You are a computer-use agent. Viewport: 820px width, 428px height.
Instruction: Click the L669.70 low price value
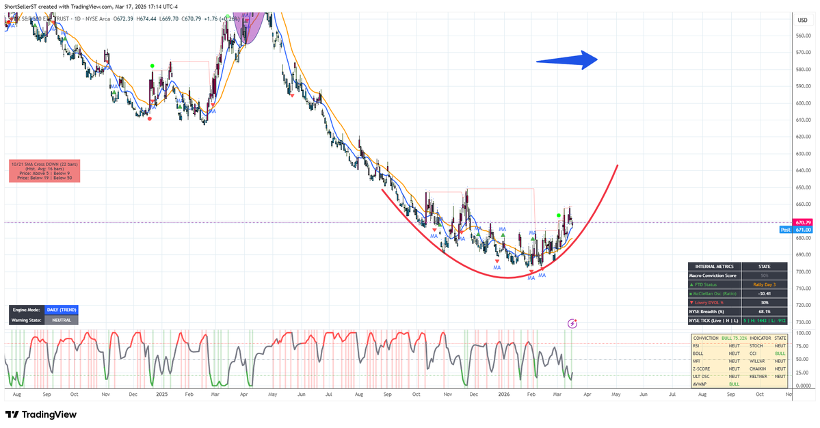tap(168, 19)
